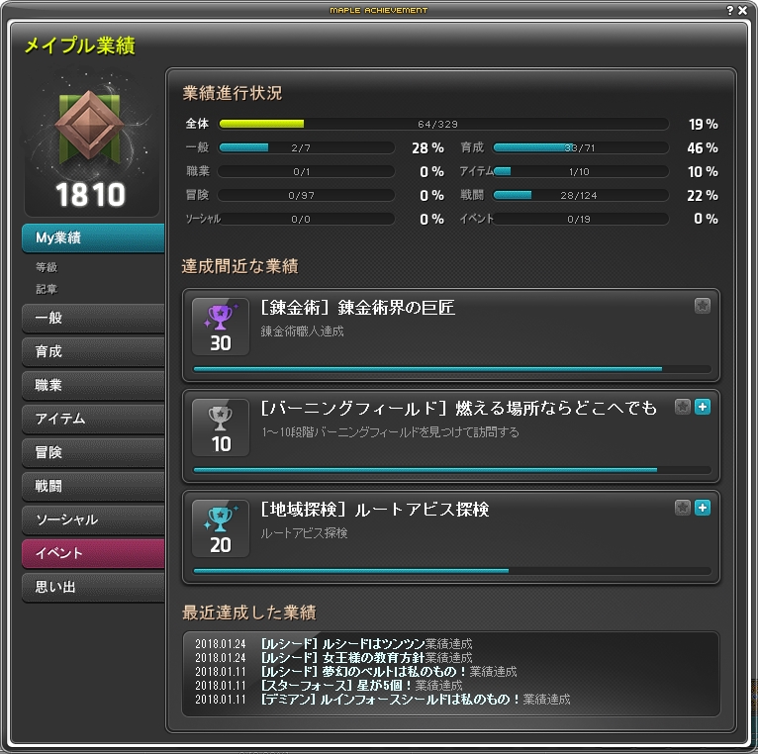Click the 育成 progress bar 33/71
This screenshot has width=758, height=754.
[x=581, y=147]
